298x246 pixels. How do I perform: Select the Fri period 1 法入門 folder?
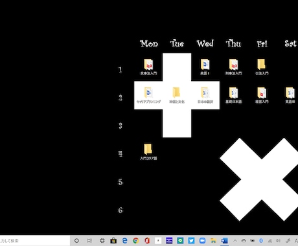coord(262,67)
